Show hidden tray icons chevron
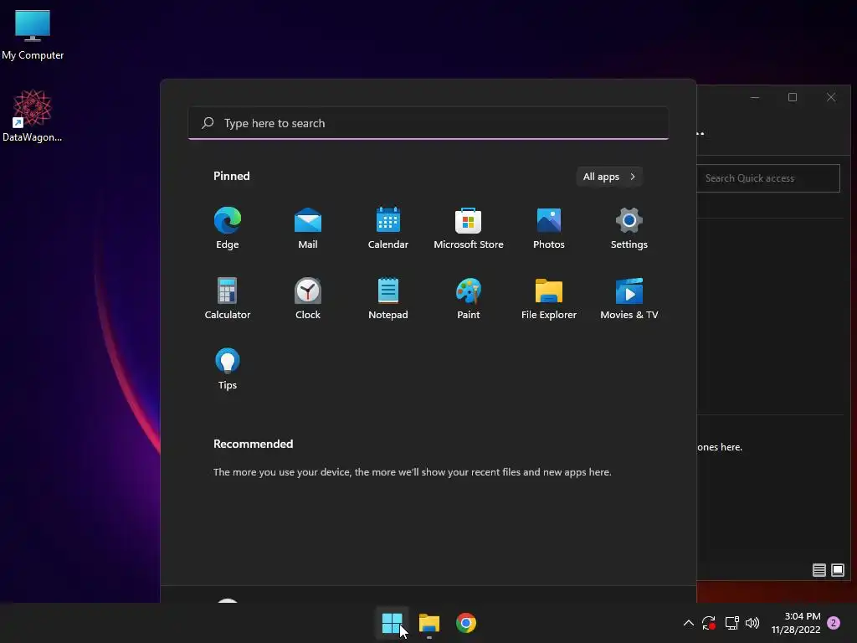 [x=689, y=623]
